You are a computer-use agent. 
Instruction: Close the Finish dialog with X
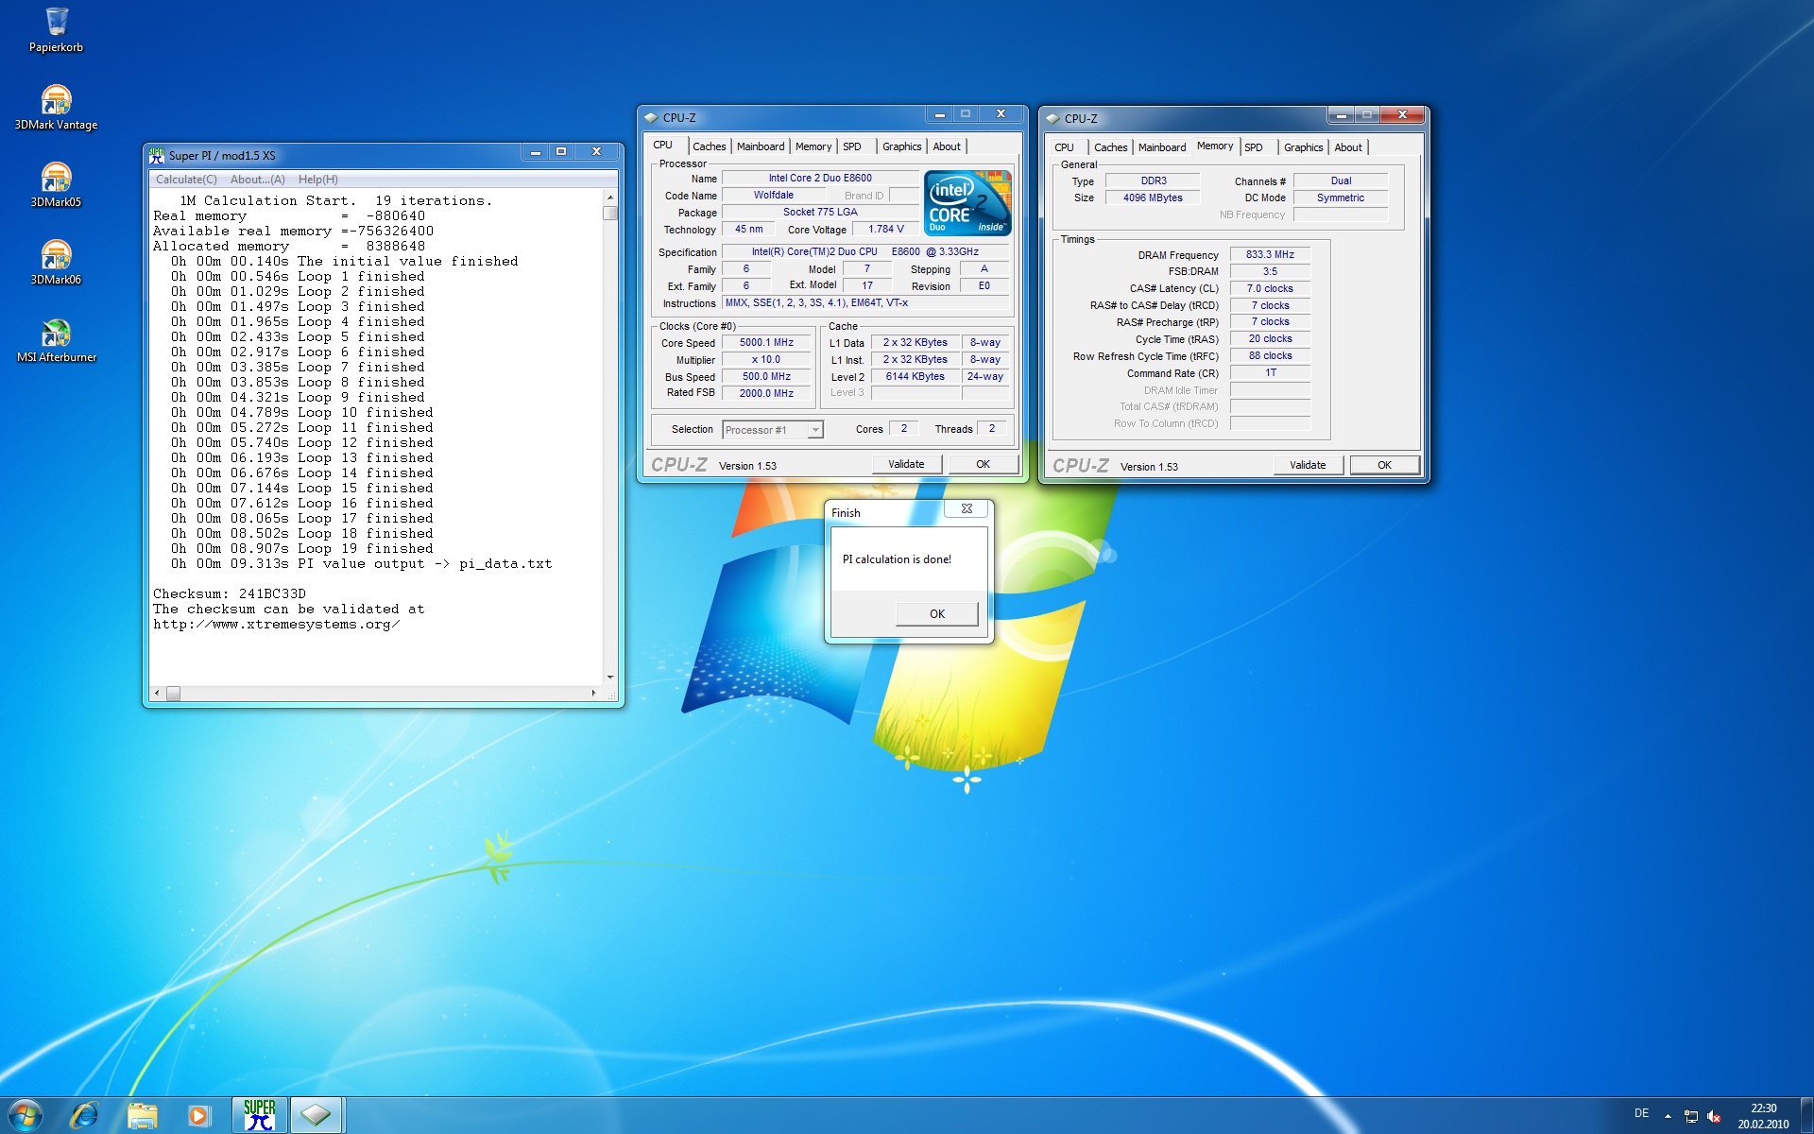tap(967, 508)
